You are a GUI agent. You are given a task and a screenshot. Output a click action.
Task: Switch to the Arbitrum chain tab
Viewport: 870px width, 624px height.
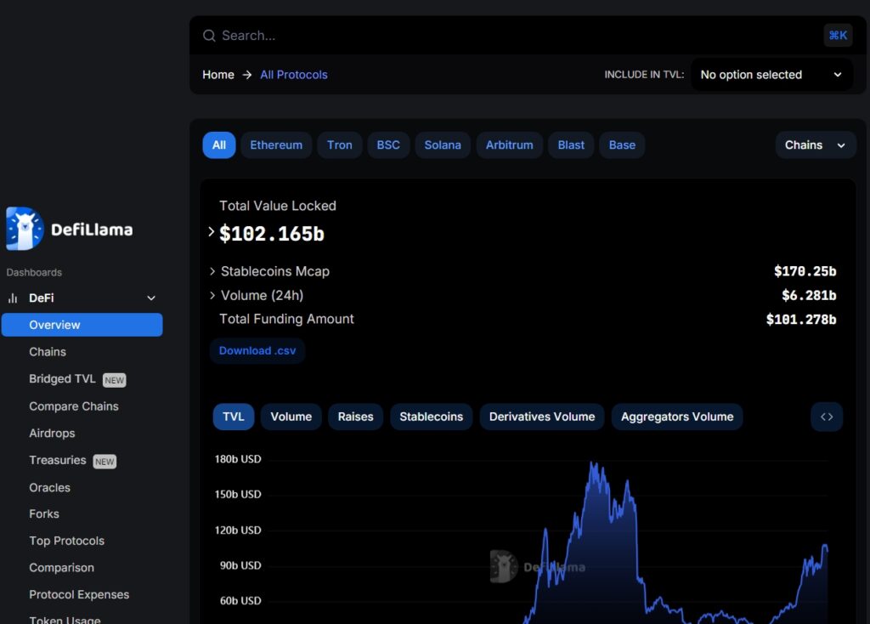coord(510,145)
